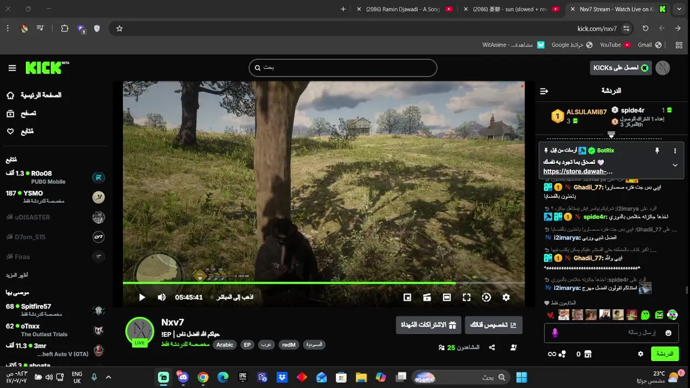Open R0o08 channel in followed list
Viewport: 690px width, 388px height.
pos(56,177)
